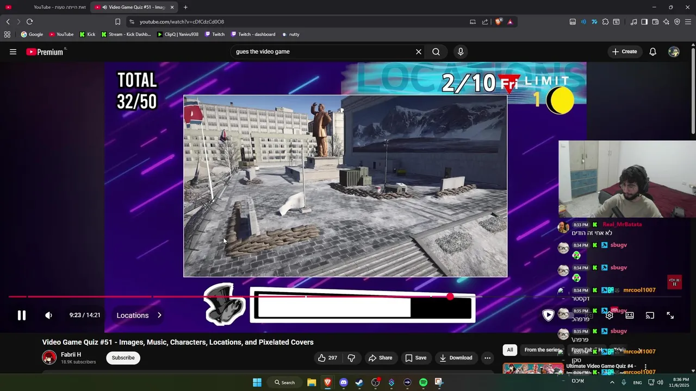This screenshot has width=696, height=391.
Task: Run search with the magnifier button
Action: [x=436, y=52]
